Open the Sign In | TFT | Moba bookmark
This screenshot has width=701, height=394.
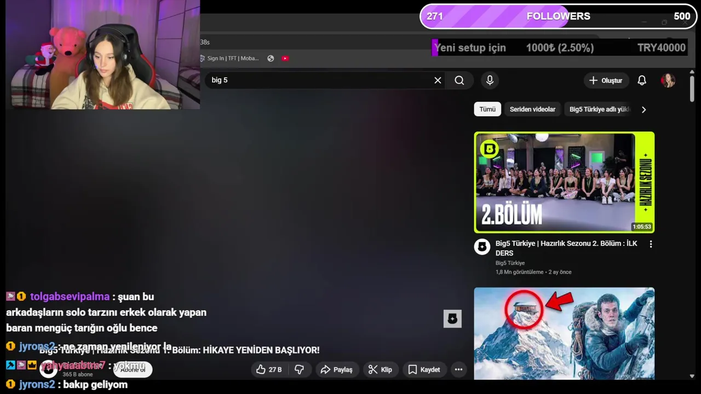tap(229, 59)
